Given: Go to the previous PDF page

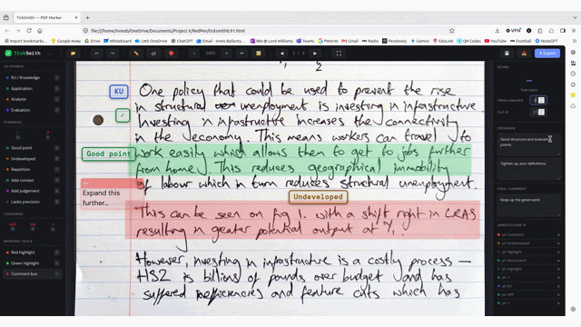Looking at the screenshot, I should point(282,54).
